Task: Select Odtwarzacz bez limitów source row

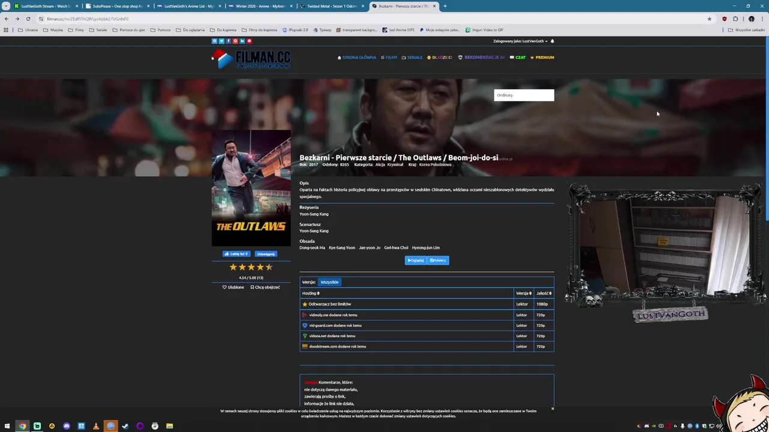Action: 427,304
